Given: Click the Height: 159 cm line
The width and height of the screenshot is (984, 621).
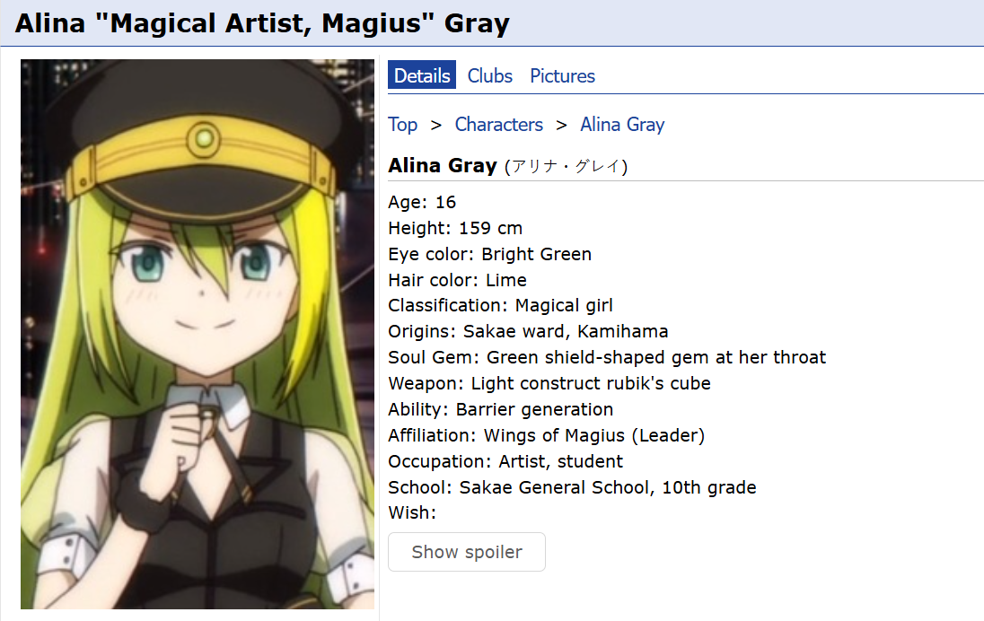Looking at the screenshot, I should [455, 228].
